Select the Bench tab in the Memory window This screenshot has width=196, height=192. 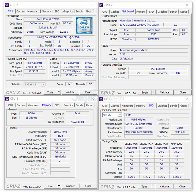79,105
